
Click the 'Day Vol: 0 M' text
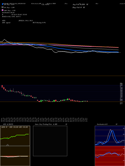[x=78, y=8]
